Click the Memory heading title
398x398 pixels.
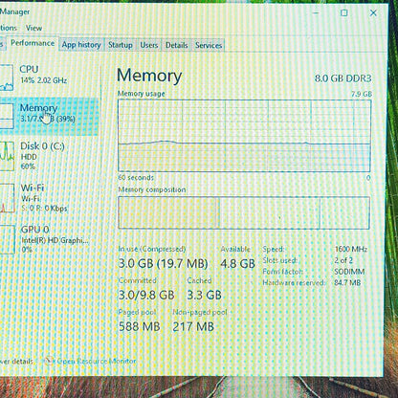149,76
